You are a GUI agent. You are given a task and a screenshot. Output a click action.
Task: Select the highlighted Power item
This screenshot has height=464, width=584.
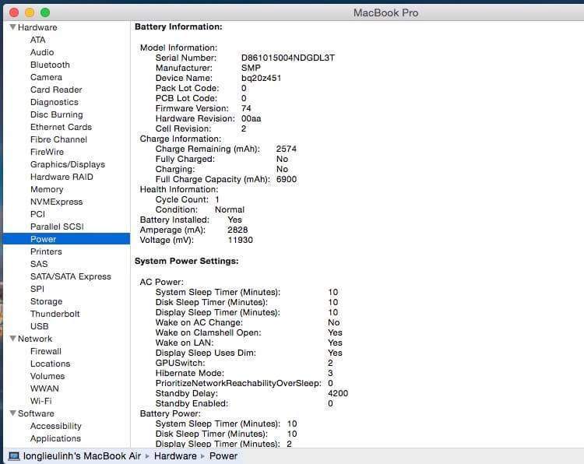tap(67, 239)
